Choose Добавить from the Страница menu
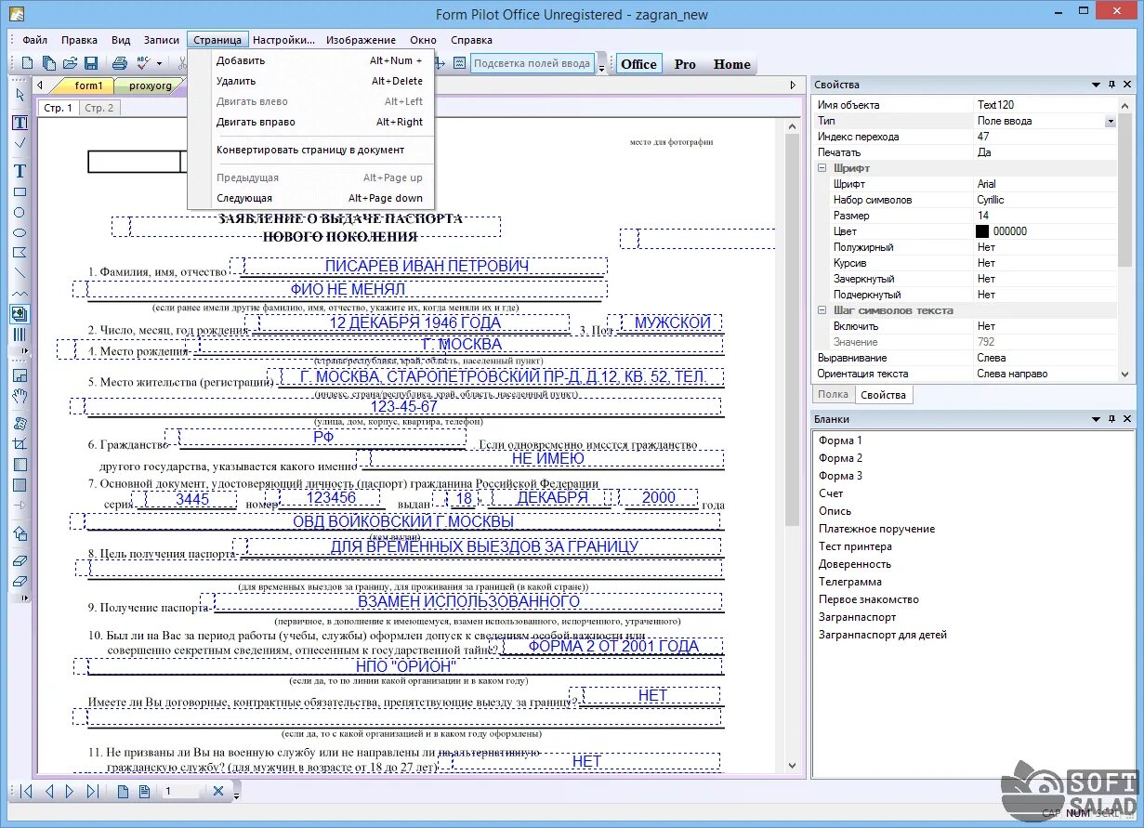The image size is (1144, 828). click(x=311, y=60)
